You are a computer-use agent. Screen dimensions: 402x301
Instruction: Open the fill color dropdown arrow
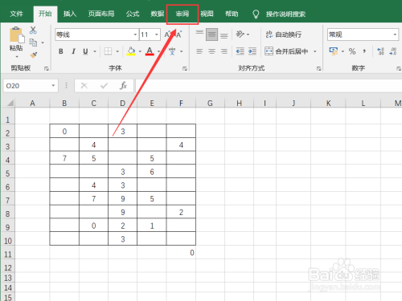tap(140, 51)
